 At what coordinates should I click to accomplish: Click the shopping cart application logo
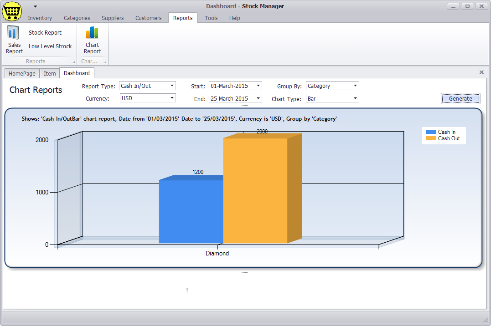[12, 11]
